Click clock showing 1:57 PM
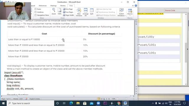Viewport: 189px width, 106px height. [x=177, y=103]
